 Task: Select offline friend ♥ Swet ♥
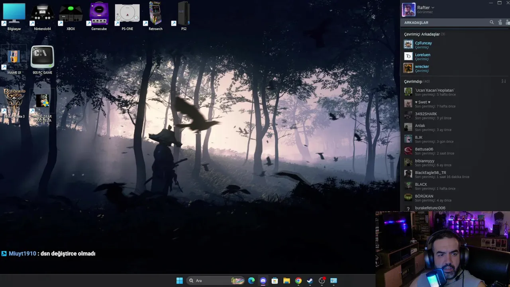tap(454, 104)
